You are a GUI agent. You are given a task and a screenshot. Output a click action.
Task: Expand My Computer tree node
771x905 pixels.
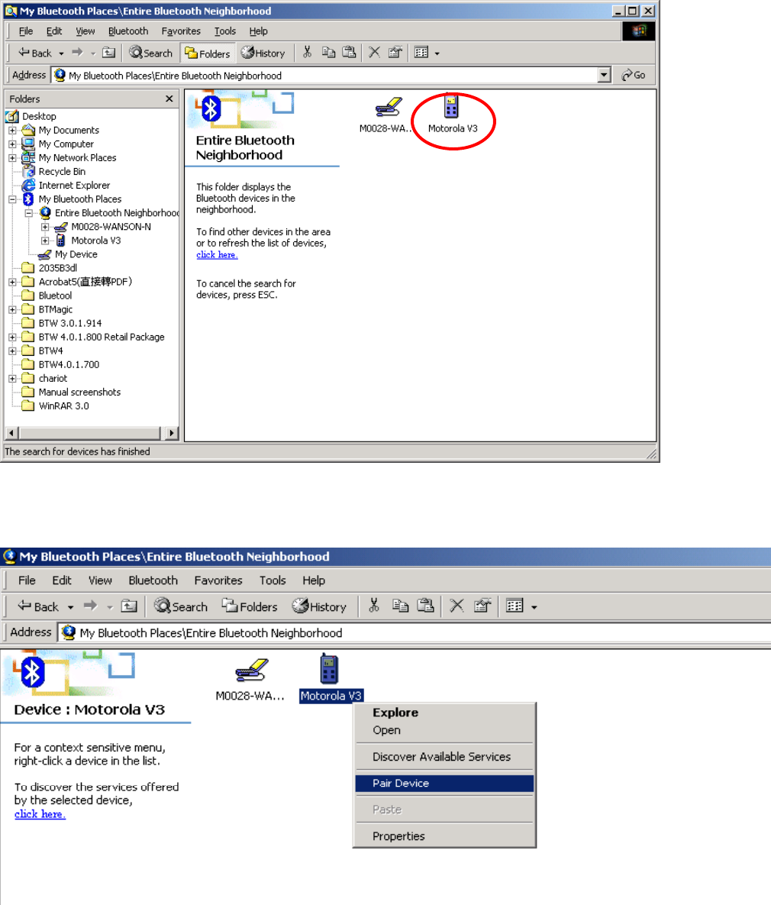12,144
